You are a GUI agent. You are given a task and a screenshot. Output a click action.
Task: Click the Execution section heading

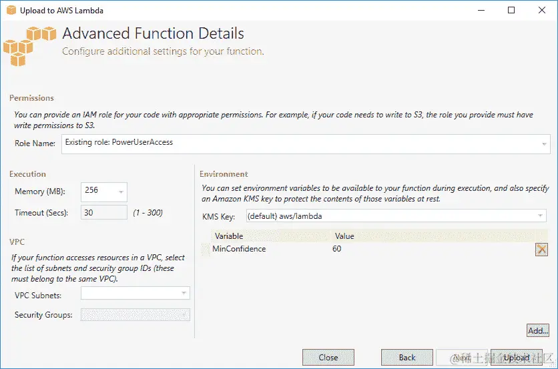[x=27, y=174]
